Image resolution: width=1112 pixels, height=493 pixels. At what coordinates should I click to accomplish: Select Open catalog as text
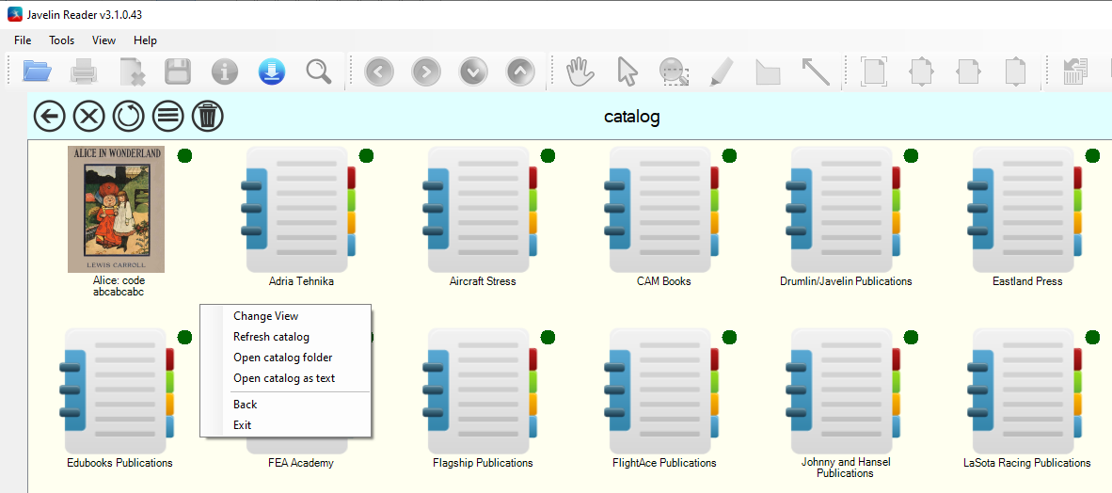coord(286,378)
